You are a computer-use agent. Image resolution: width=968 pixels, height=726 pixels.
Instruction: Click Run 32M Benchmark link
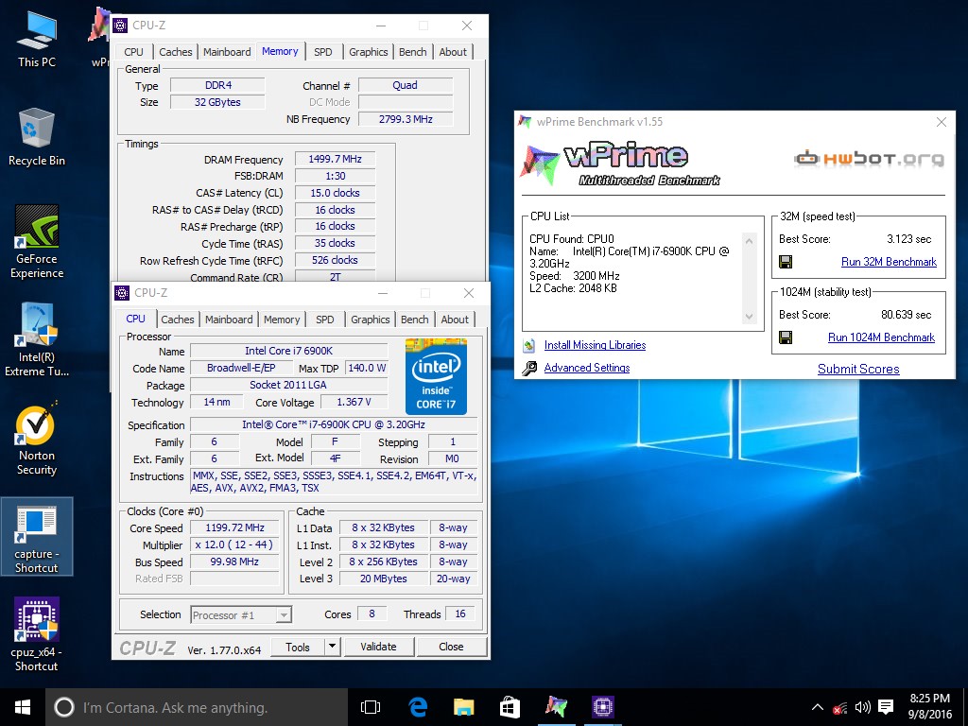(889, 262)
